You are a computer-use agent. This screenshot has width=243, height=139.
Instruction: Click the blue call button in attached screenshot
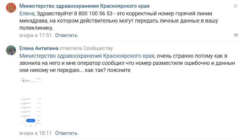click(x=31, y=120)
